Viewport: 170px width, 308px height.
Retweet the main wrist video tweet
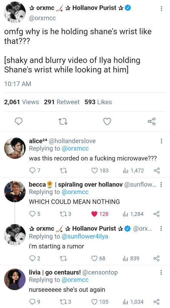click(63, 122)
